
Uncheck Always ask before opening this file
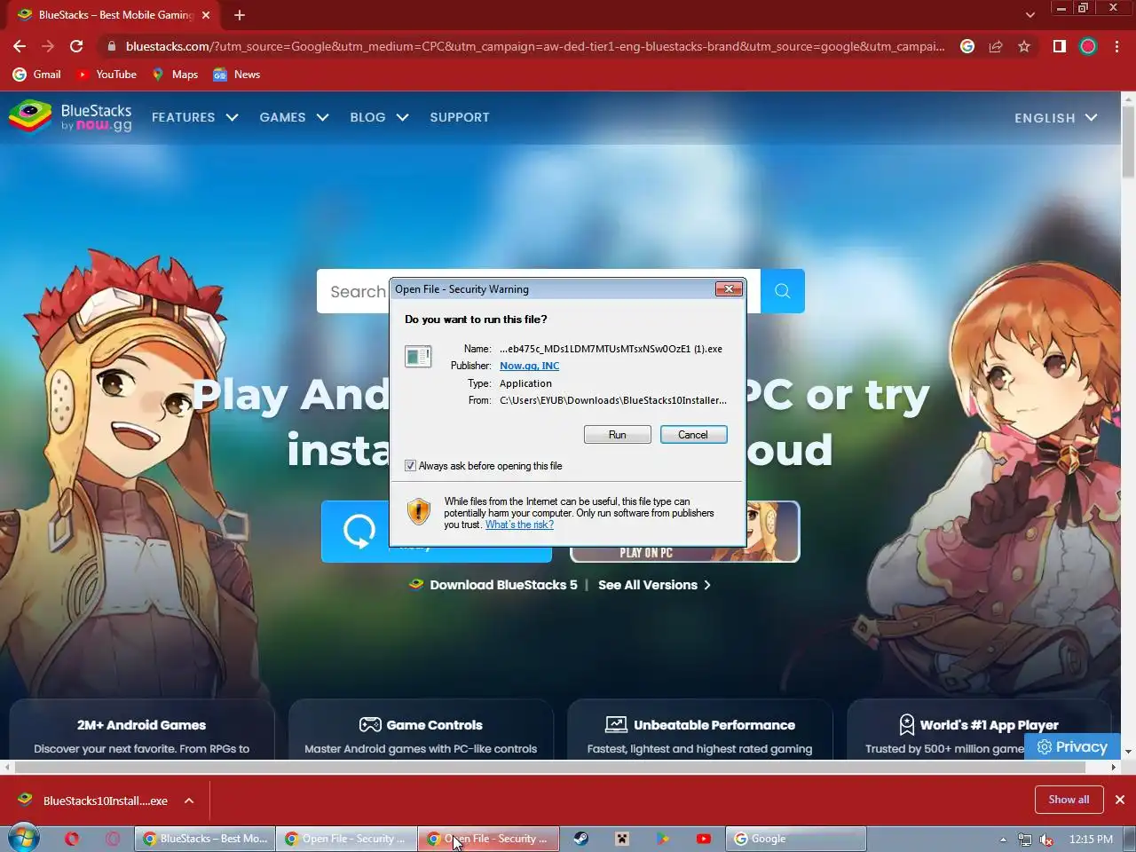(x=410, y=466)
